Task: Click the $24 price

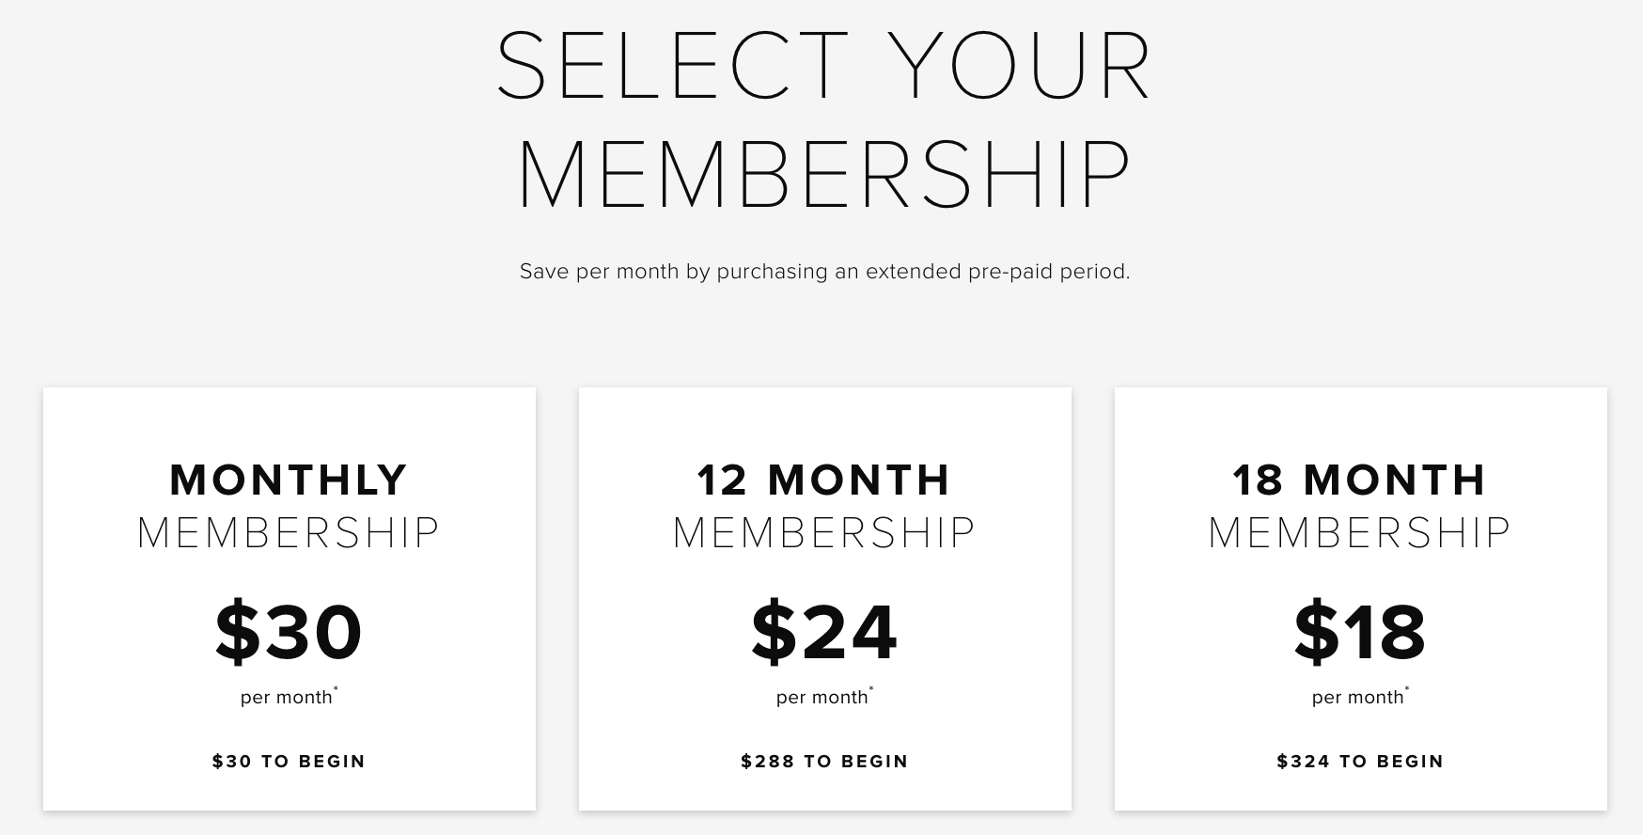Action: tap(824, 632)
